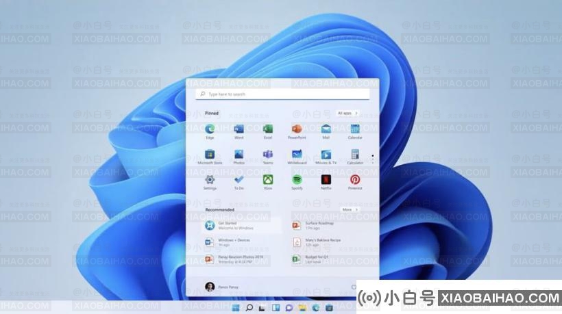Click the power button in Start menu
Screen dimensions: 562x314
tap(354, 287)
